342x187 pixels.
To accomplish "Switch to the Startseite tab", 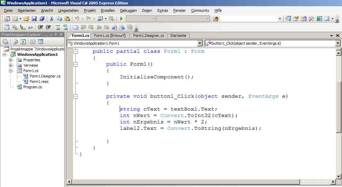I will click(x=178, y=36).
